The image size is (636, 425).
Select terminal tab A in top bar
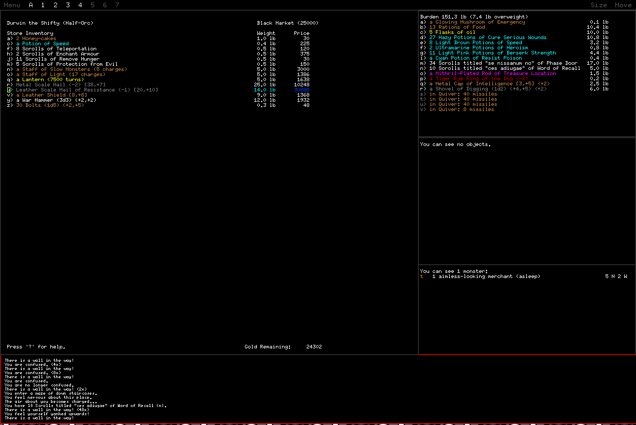[31, 5]
